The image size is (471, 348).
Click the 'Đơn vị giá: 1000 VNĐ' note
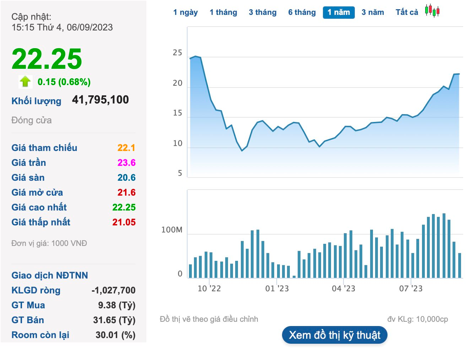[x=49, y=243]
